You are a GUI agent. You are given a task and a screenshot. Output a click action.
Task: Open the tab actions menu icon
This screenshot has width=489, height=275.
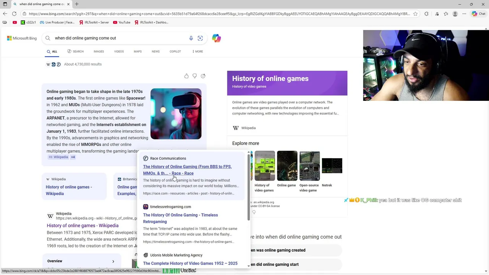5,4
